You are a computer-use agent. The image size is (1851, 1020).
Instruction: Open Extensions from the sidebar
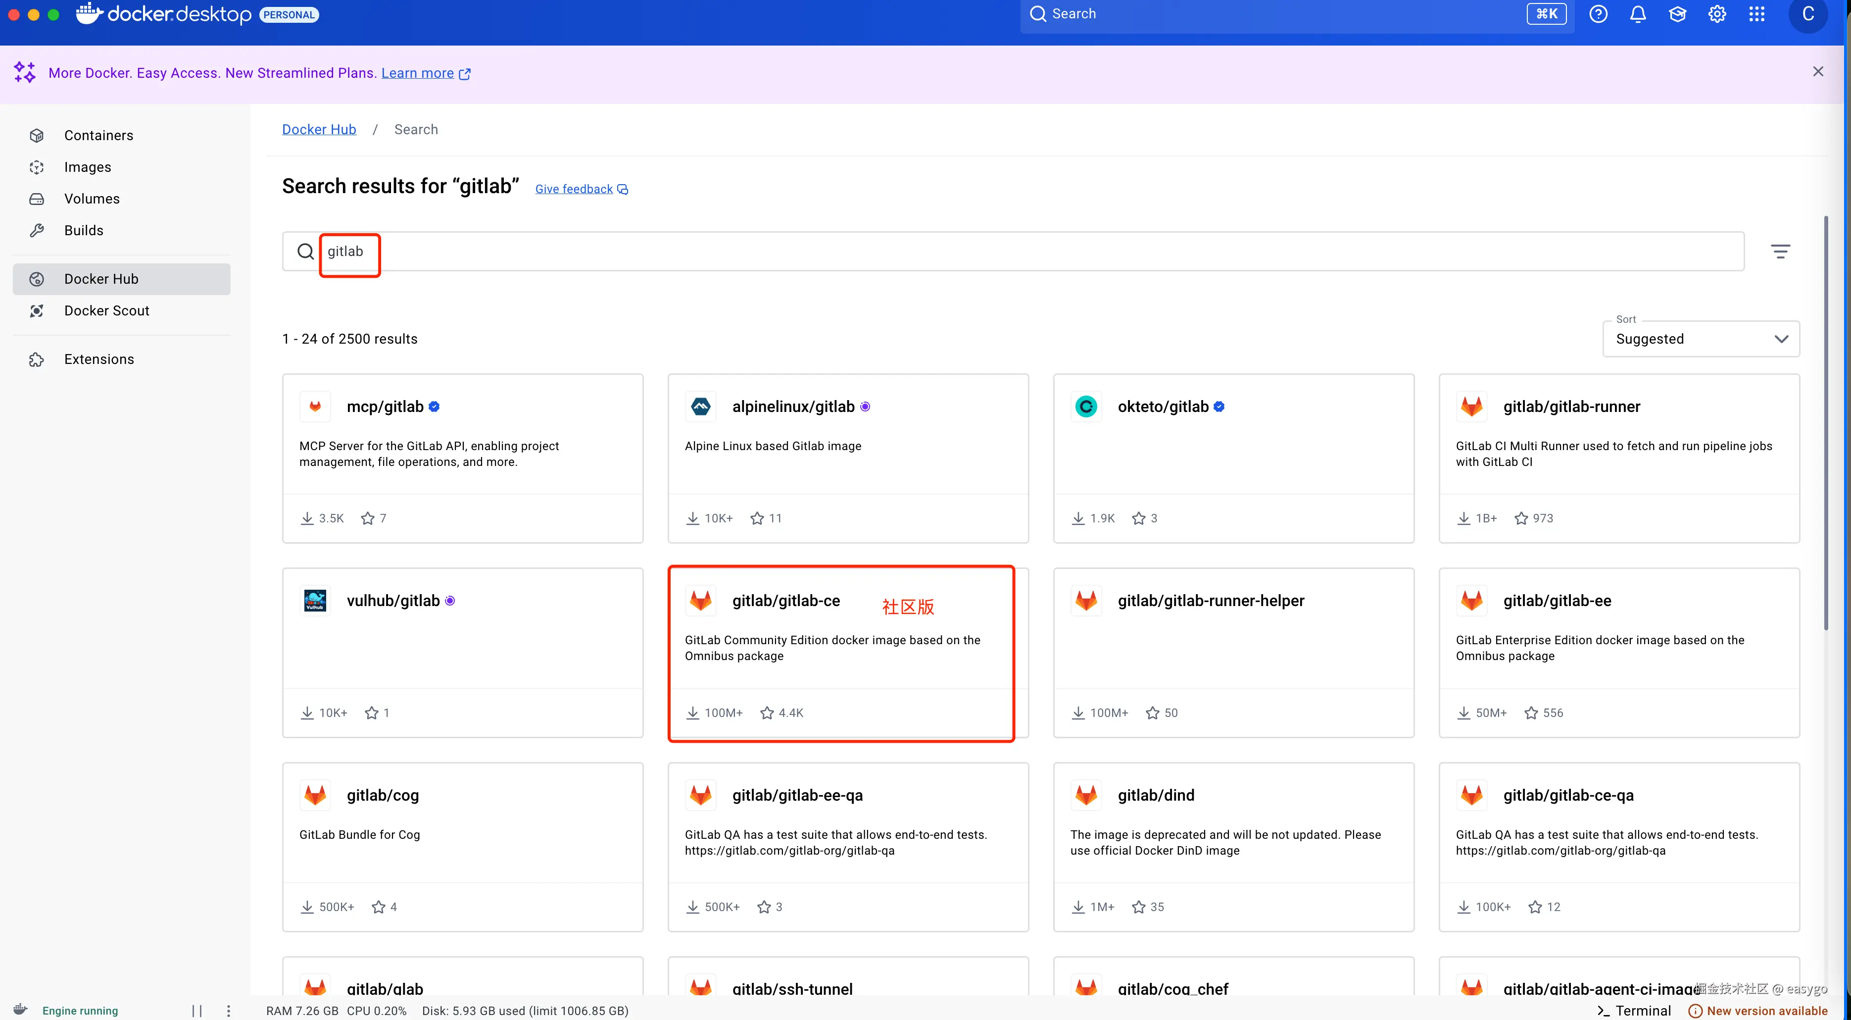pos(98,359)
